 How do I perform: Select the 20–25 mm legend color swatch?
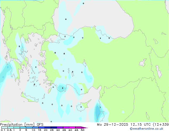coord(48,128)
